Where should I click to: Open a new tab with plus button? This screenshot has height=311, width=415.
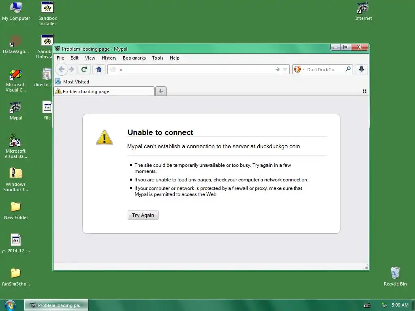[x=160, y=91]
